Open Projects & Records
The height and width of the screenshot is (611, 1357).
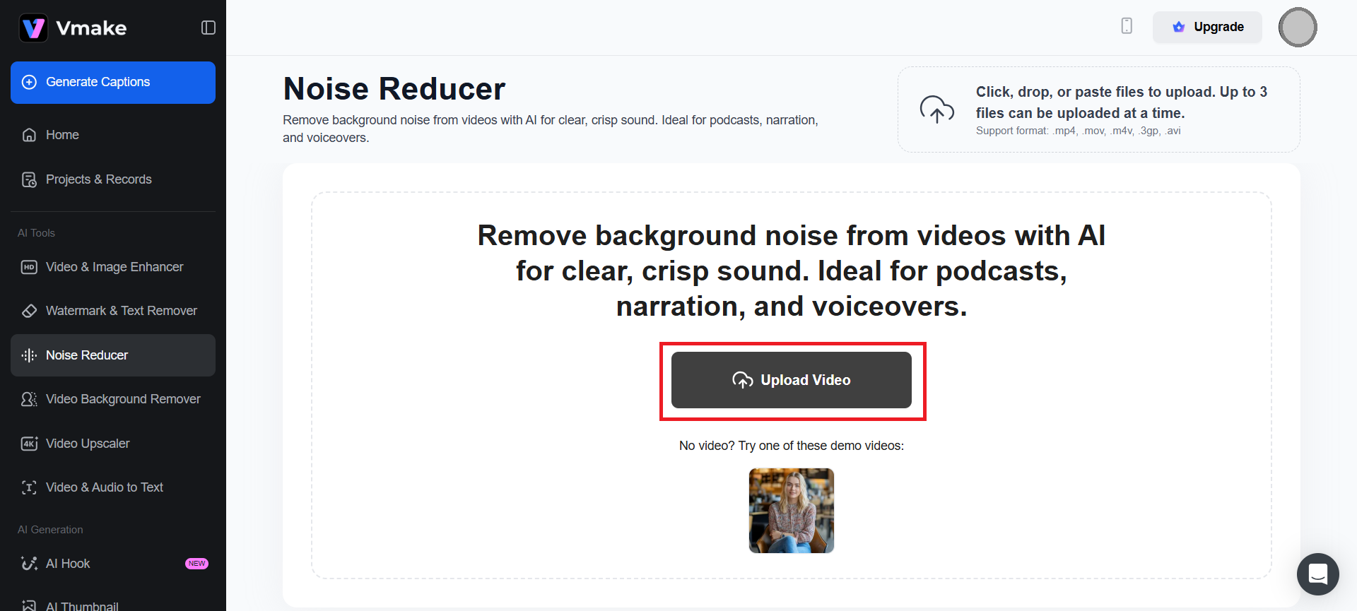98,179
